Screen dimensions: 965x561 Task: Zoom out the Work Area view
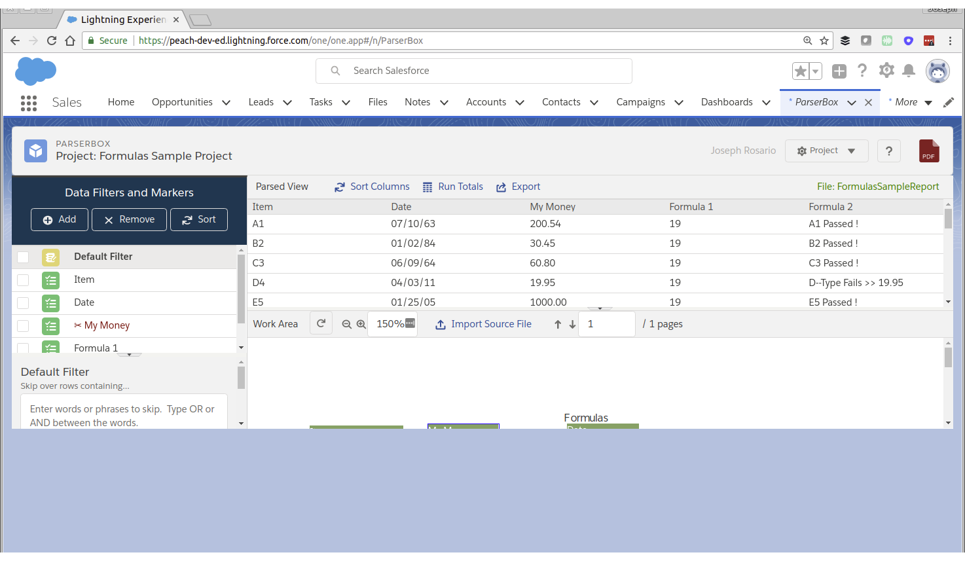(347, 324)
